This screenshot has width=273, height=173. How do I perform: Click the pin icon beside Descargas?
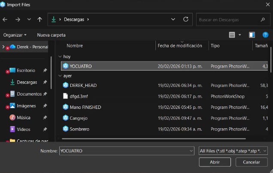click(x=45, y=82)
